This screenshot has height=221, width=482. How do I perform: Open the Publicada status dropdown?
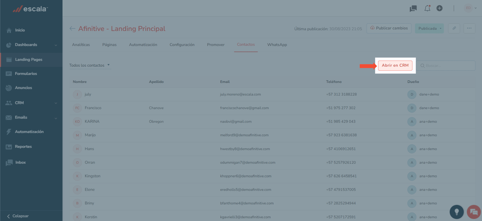[x=429, y=28]
